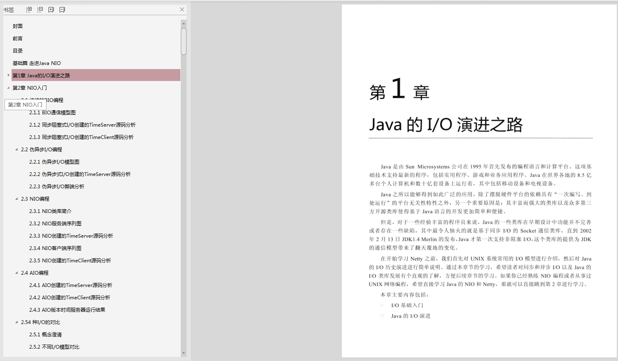618x361 pixels.
Task: Click the bookmark list scroll-up arrow
Action: [x=184, y=23]
